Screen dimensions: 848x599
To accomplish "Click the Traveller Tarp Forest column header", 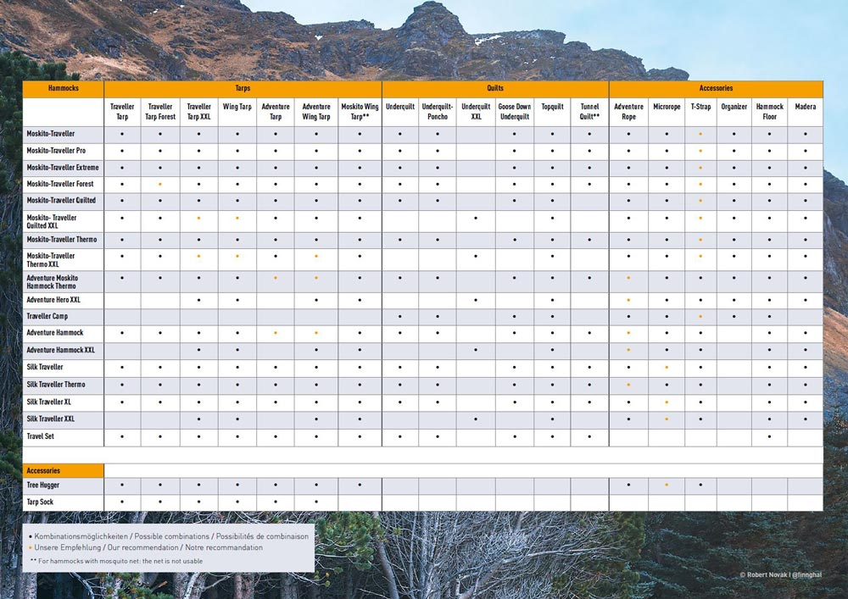I will (x=160, y=112).
